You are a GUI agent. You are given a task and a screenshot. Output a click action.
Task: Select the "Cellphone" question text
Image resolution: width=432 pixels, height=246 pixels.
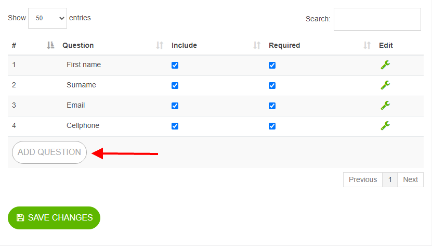point(83,125)
